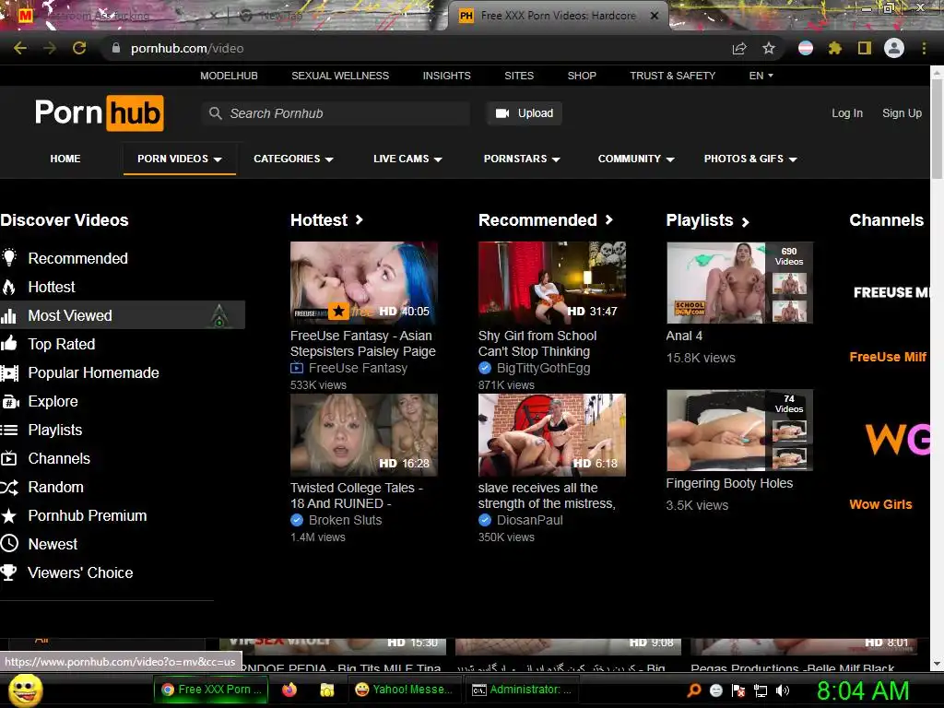Image resolution: width=944 pixels, height=708 pixels.
Task: Click the striped round extension icon
Action: 806,48
